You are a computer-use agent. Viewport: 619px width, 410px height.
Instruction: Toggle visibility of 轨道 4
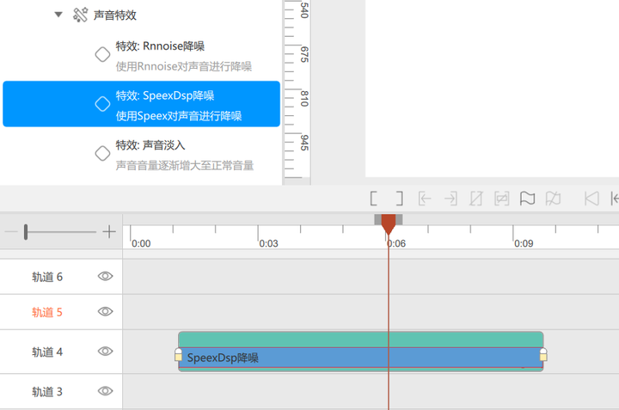pos(106,352)
